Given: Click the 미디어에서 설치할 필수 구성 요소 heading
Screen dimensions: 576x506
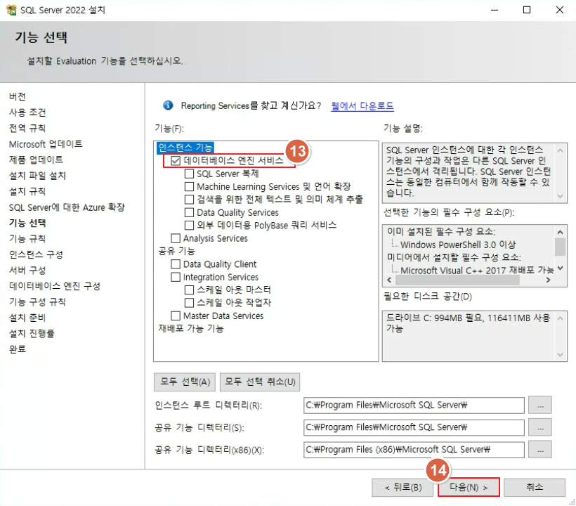Looking at the screenshot, I should tap(454, 257).
